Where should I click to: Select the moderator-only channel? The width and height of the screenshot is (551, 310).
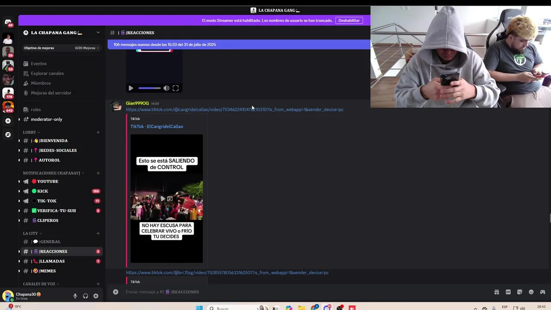click(61, 119)
